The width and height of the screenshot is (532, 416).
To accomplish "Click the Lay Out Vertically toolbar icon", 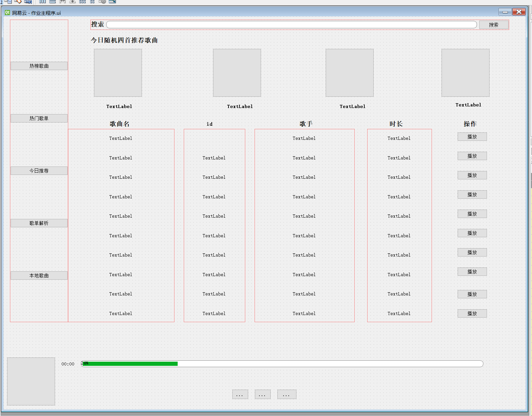I will [52, 2].
